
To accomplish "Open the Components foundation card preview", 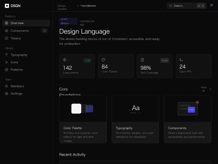I will pos(187,109).
